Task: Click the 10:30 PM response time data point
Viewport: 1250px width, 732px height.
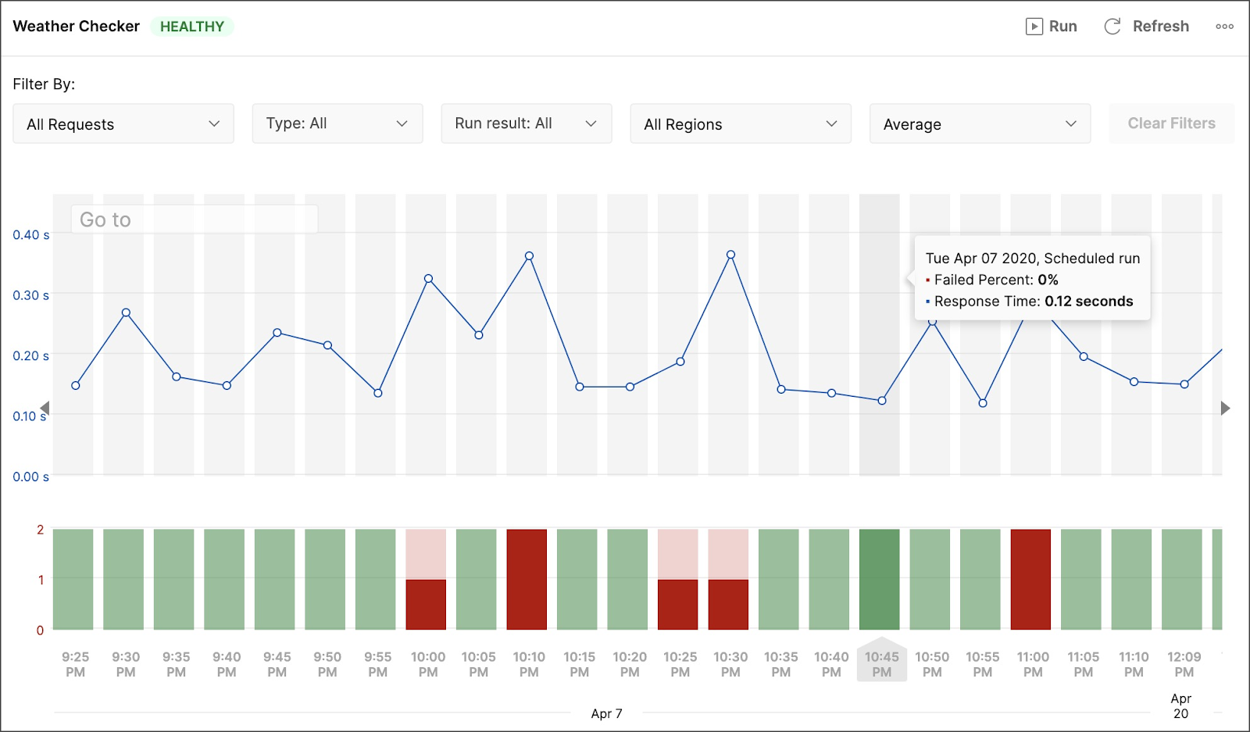Action: coord(730,255)
